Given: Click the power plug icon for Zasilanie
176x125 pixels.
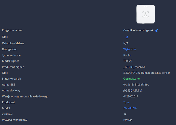Looking at the screenshot, I should [125, 114].
